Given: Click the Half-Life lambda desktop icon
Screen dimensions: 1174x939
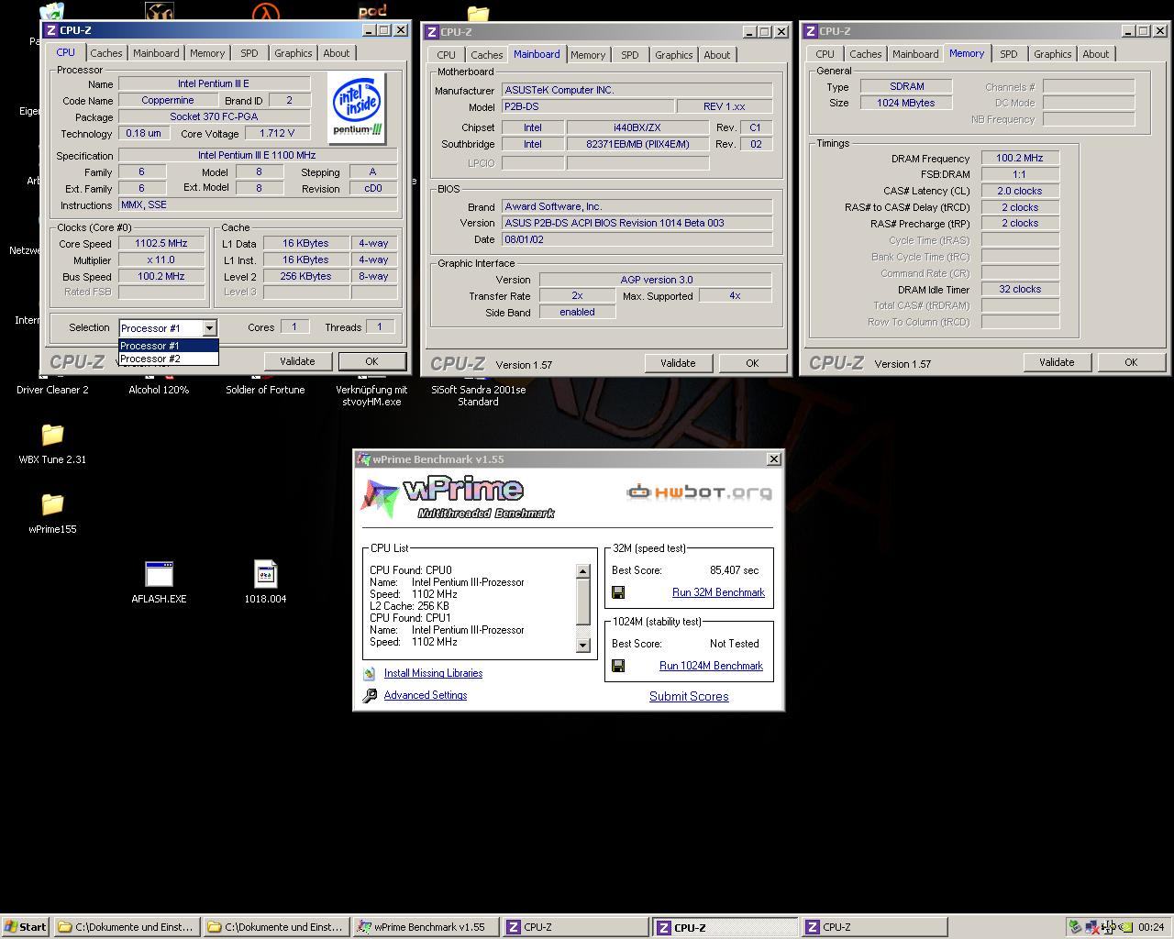Looking at the screenshot, I should point(266,12).
